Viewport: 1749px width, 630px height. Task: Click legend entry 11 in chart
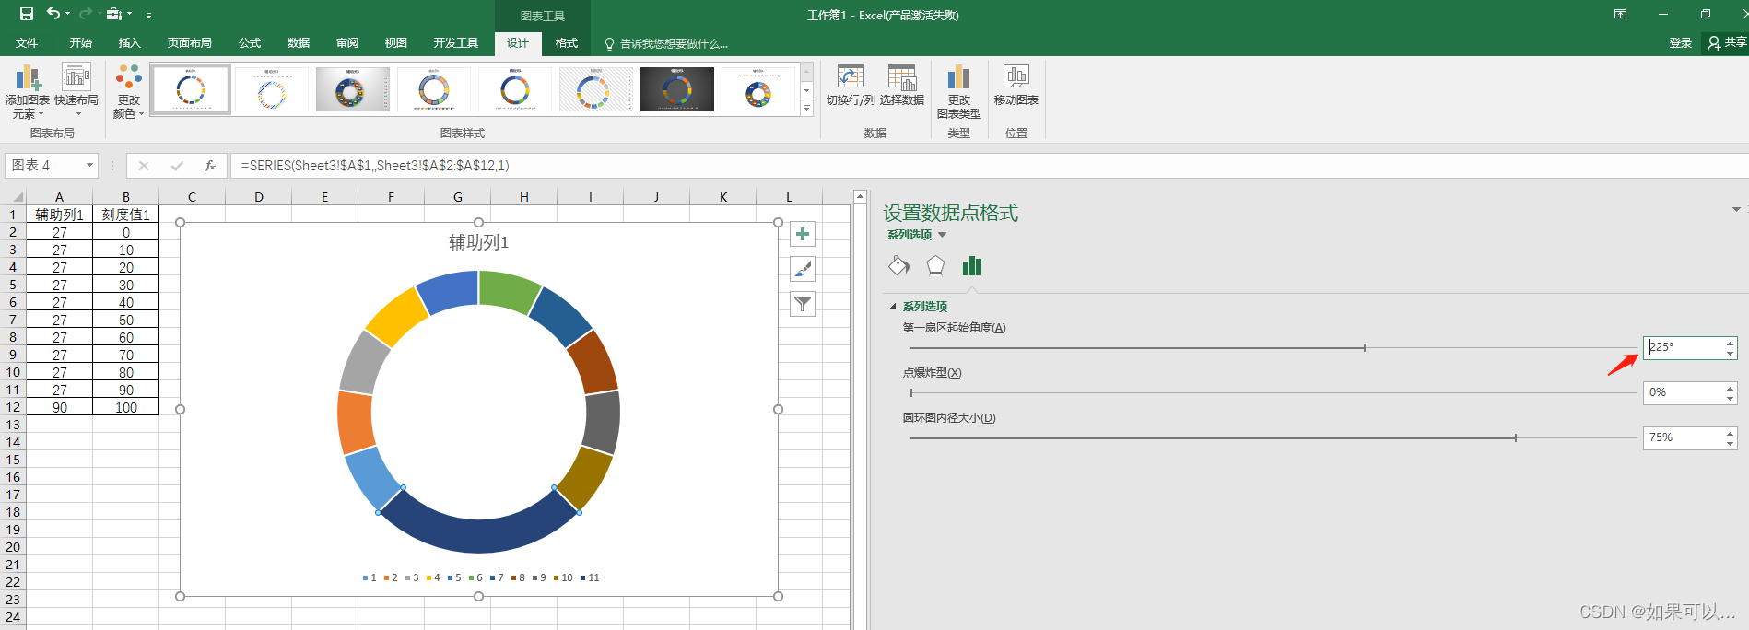point(590,577)
